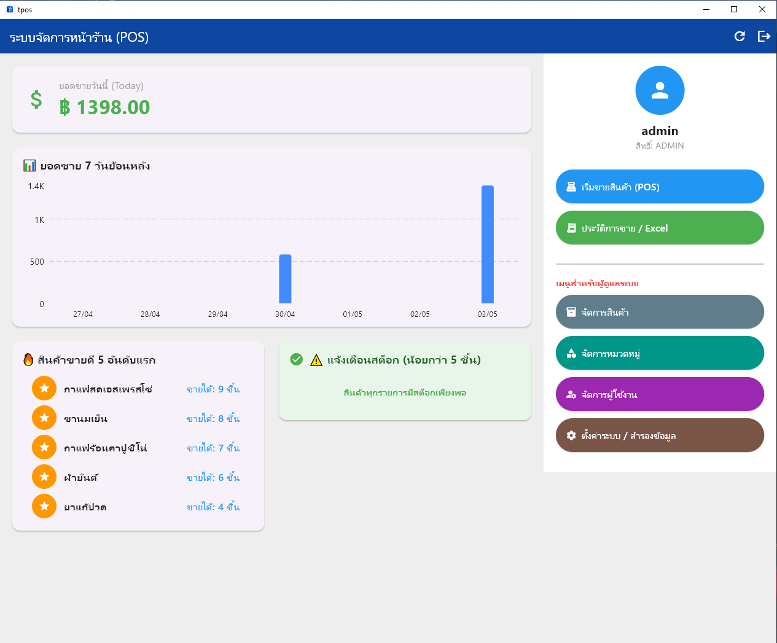
Task: Click the ขายได้: 4 ชิ้น sold count
Action: point(213,507)
